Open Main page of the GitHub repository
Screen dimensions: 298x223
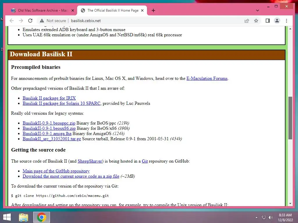(56, 171)
